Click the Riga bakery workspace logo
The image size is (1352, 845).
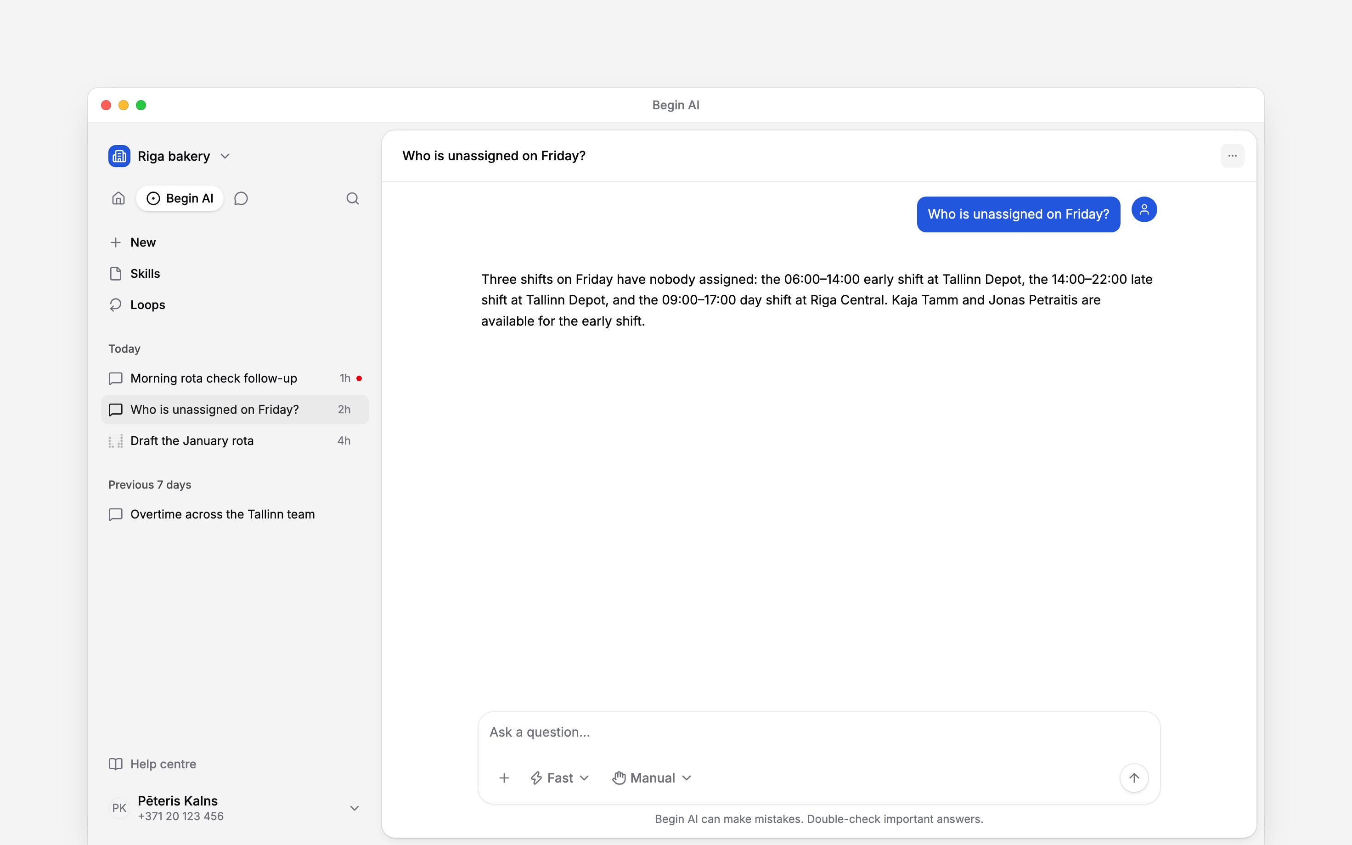[119, 156]
